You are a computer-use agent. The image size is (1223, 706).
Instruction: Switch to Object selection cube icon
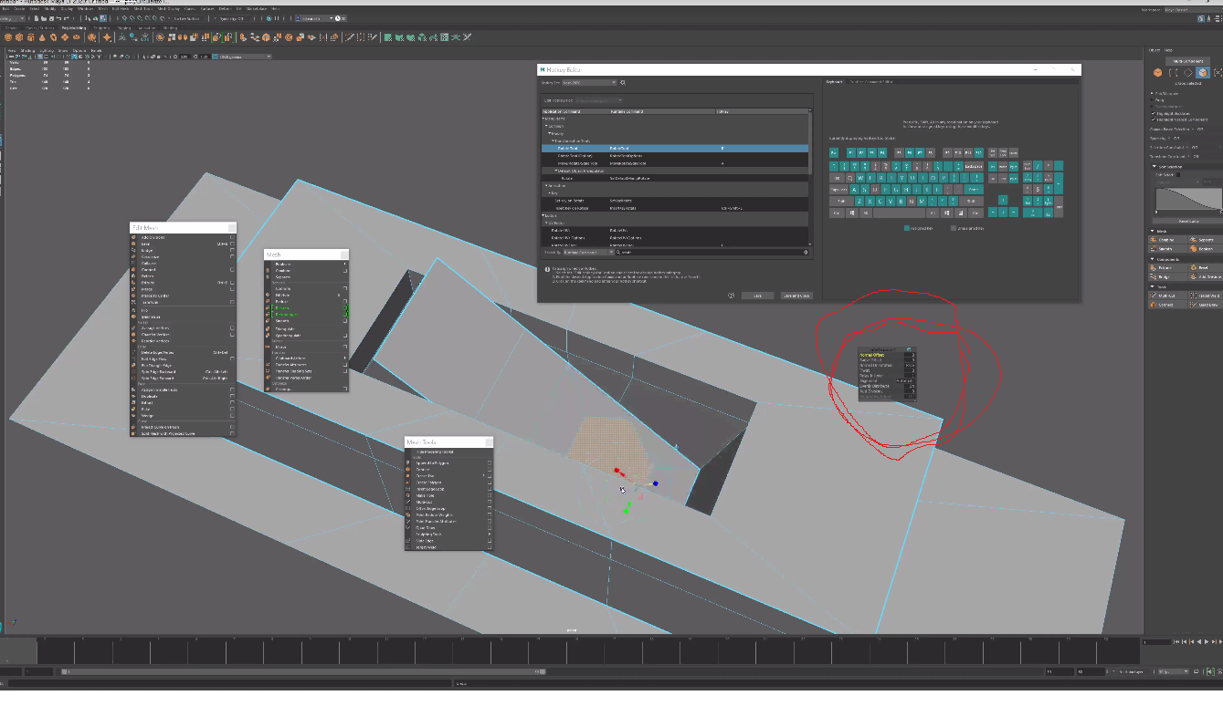(1158, 72)
